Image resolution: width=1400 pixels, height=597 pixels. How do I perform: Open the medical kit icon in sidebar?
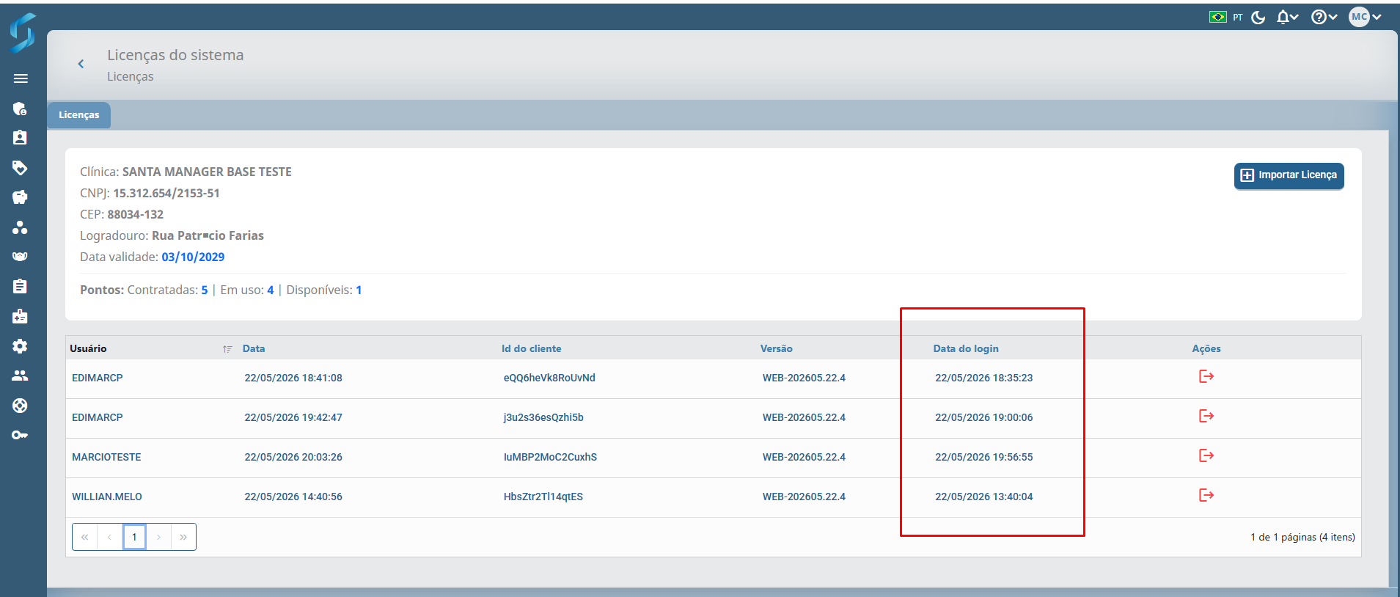20,316
